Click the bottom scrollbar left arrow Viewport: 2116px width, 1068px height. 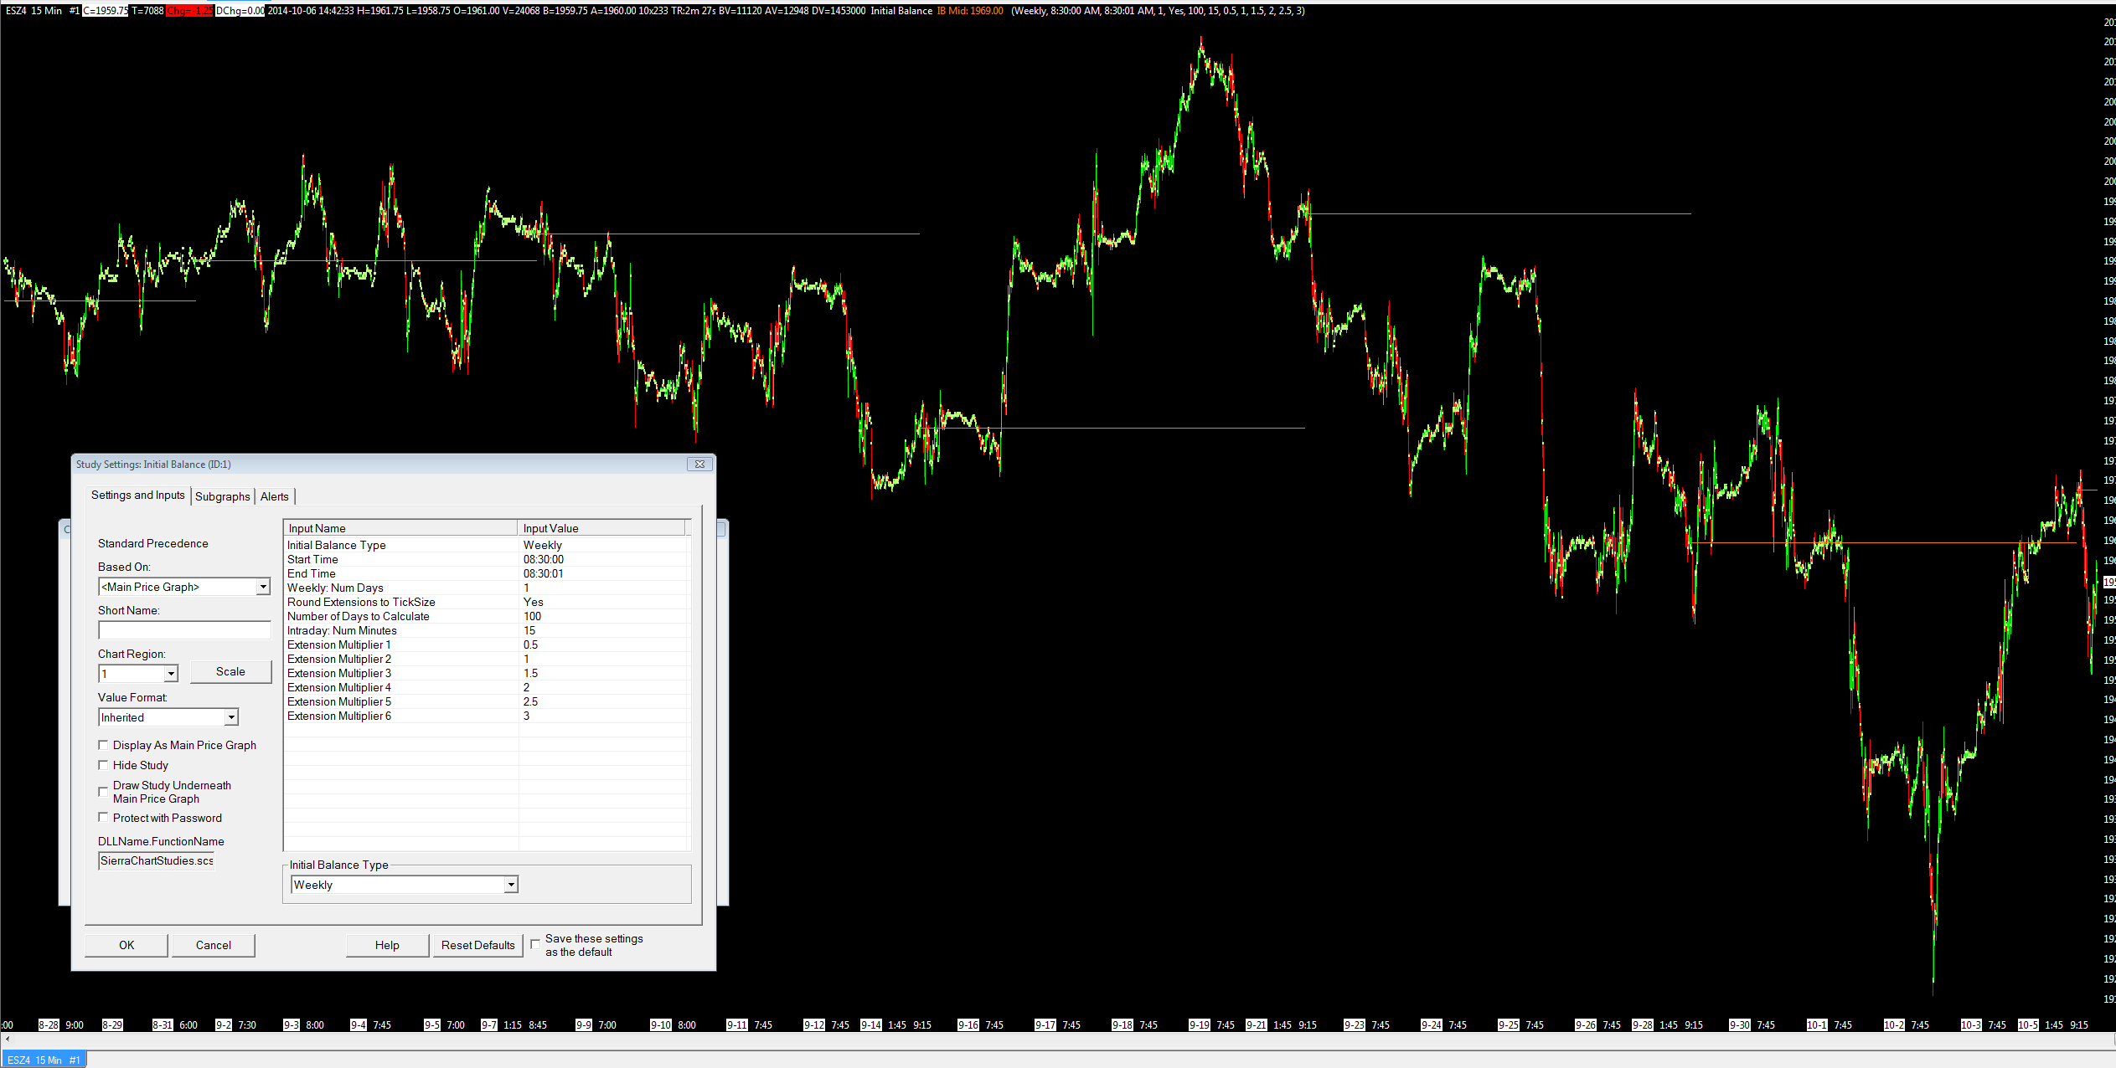[x=8, y=1039]
